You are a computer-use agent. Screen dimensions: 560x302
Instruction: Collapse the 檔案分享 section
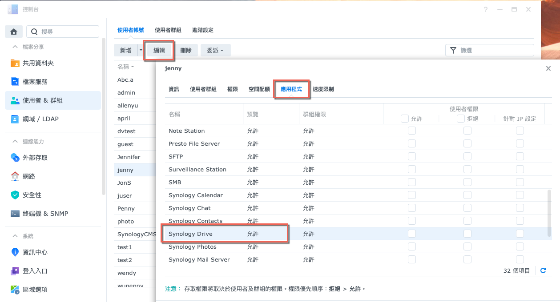click(15, 47)
